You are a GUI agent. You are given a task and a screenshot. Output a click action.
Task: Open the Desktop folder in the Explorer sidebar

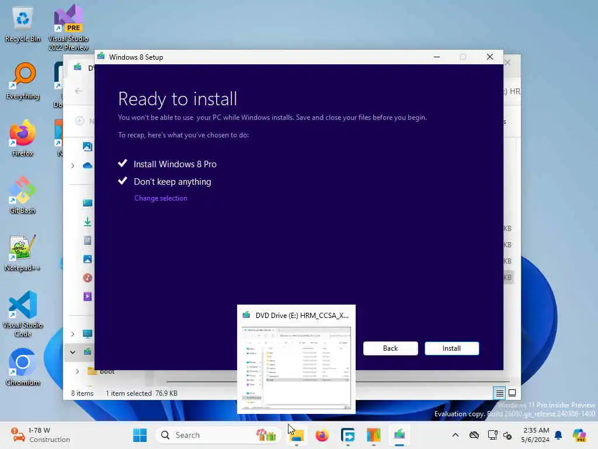click(x=88, y=203)
